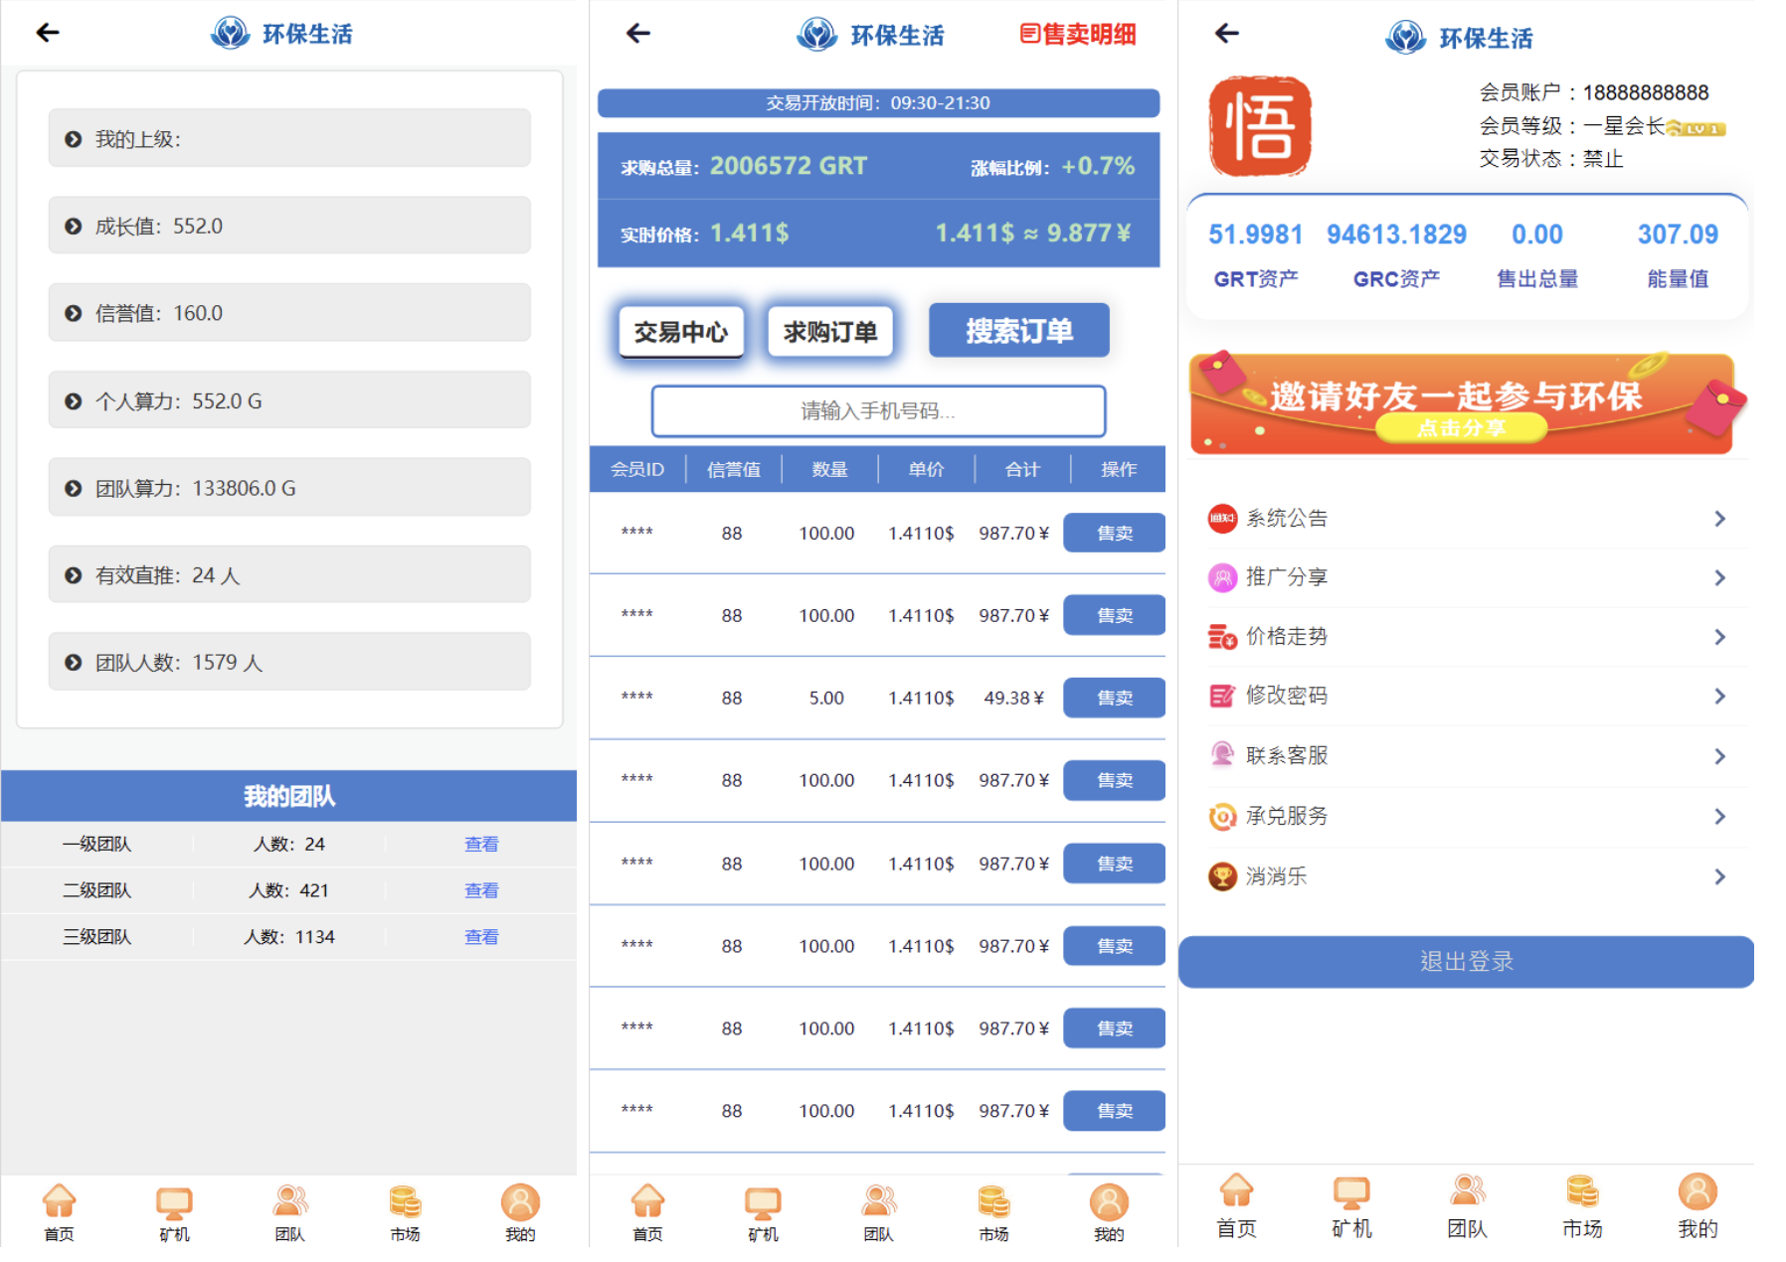Open the 修改密码 chevron

click(1719, 697)
